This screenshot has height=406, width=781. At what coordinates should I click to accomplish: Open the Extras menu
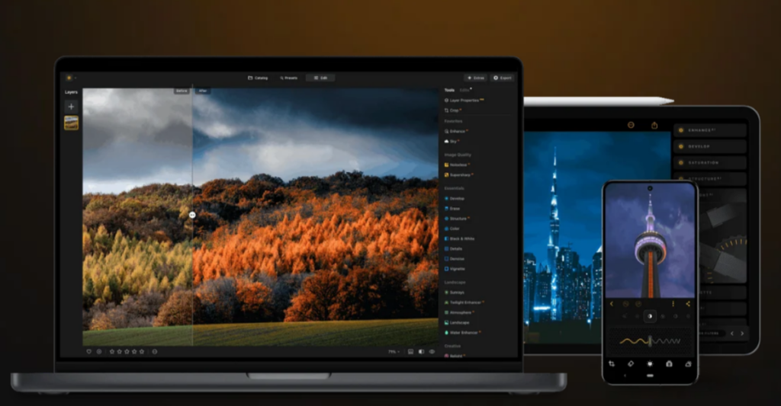[476, 78]
